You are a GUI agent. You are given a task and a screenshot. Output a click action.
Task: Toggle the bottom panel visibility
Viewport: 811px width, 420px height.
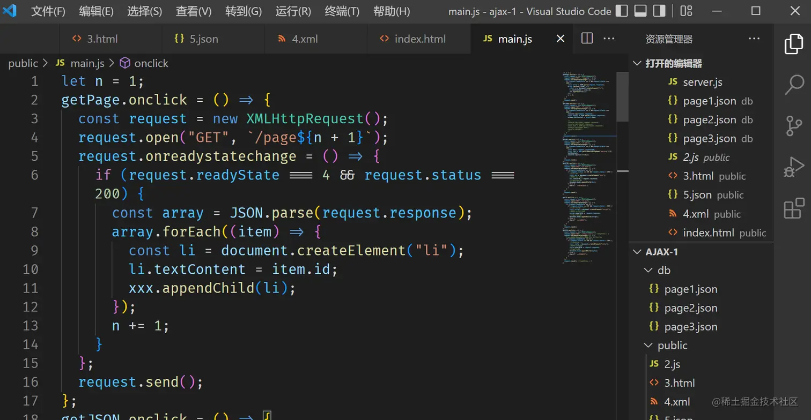[x=640, y=11]
